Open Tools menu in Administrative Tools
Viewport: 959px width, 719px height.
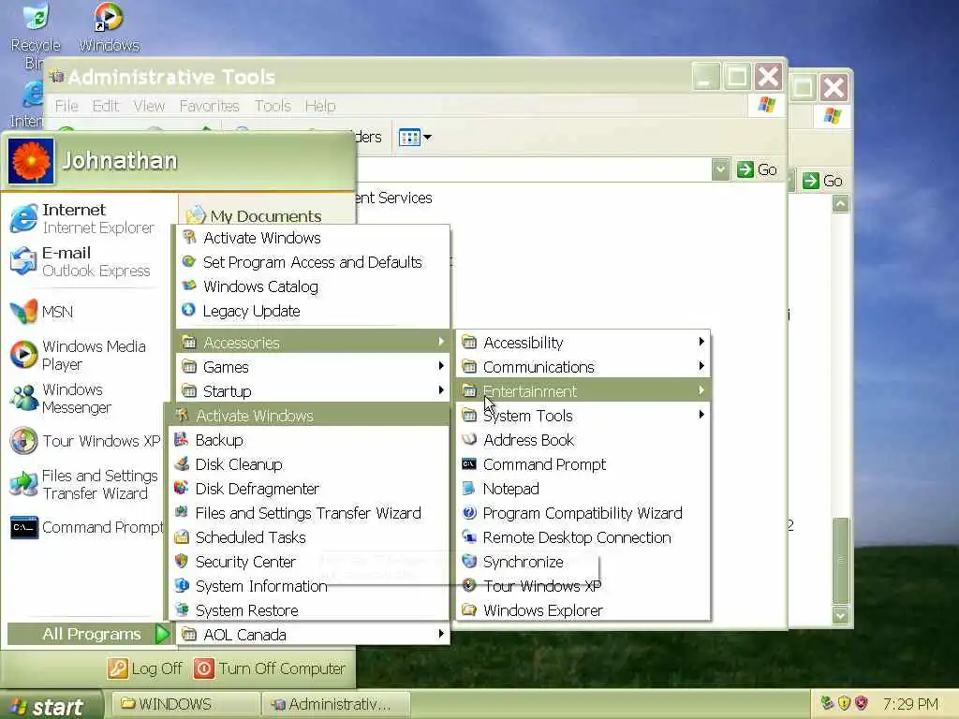[x=273, y=106]
